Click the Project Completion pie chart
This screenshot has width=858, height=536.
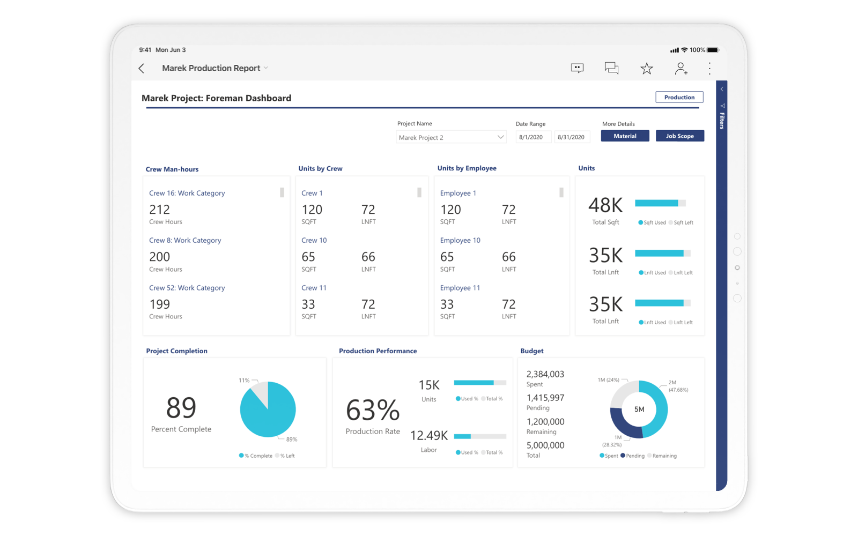pyautogui.click(x=268, y=410)
